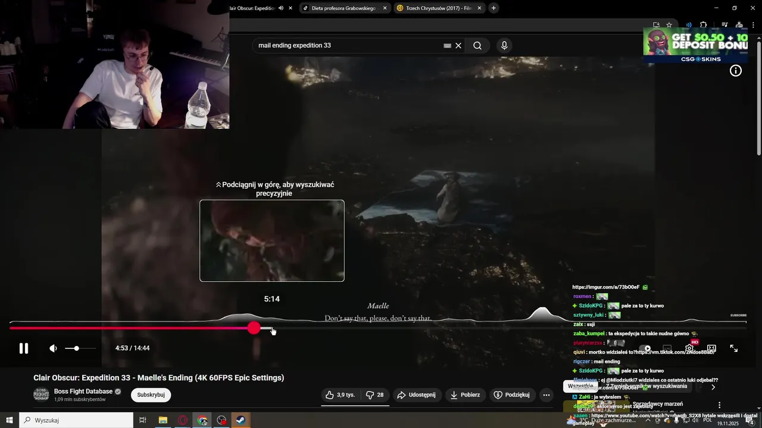762x428 pixels.
Task: Open player settings gear icon
Action: (x=689, y=348)
